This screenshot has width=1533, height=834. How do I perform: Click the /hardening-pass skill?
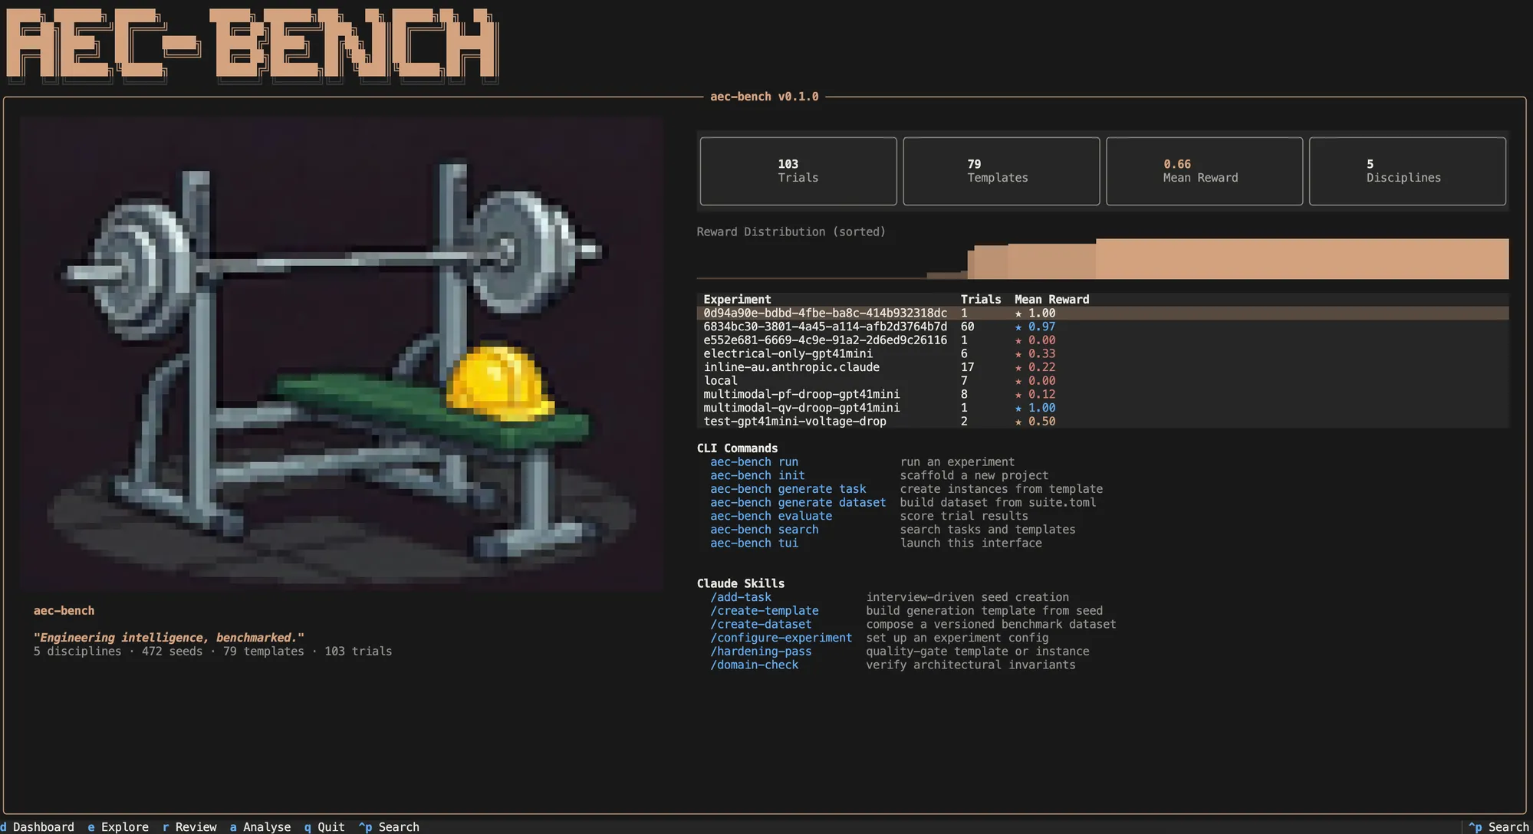761,652
